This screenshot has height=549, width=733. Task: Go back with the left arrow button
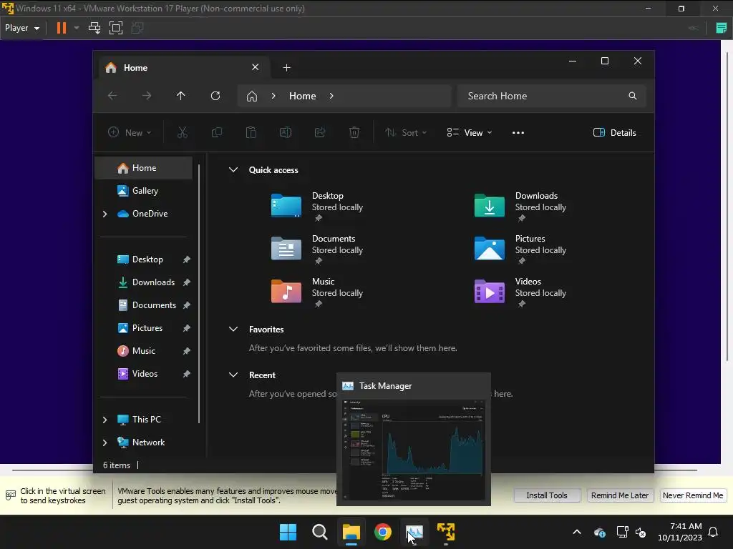tap(112, 96)
